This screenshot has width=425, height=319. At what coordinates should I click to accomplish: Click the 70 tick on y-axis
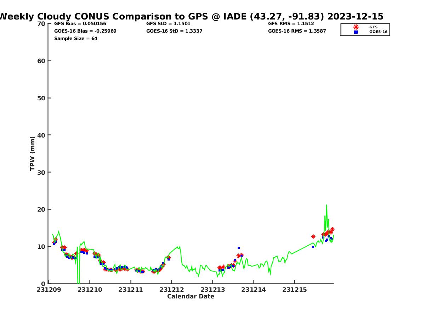pyautogui.click(x=41, y=24)
